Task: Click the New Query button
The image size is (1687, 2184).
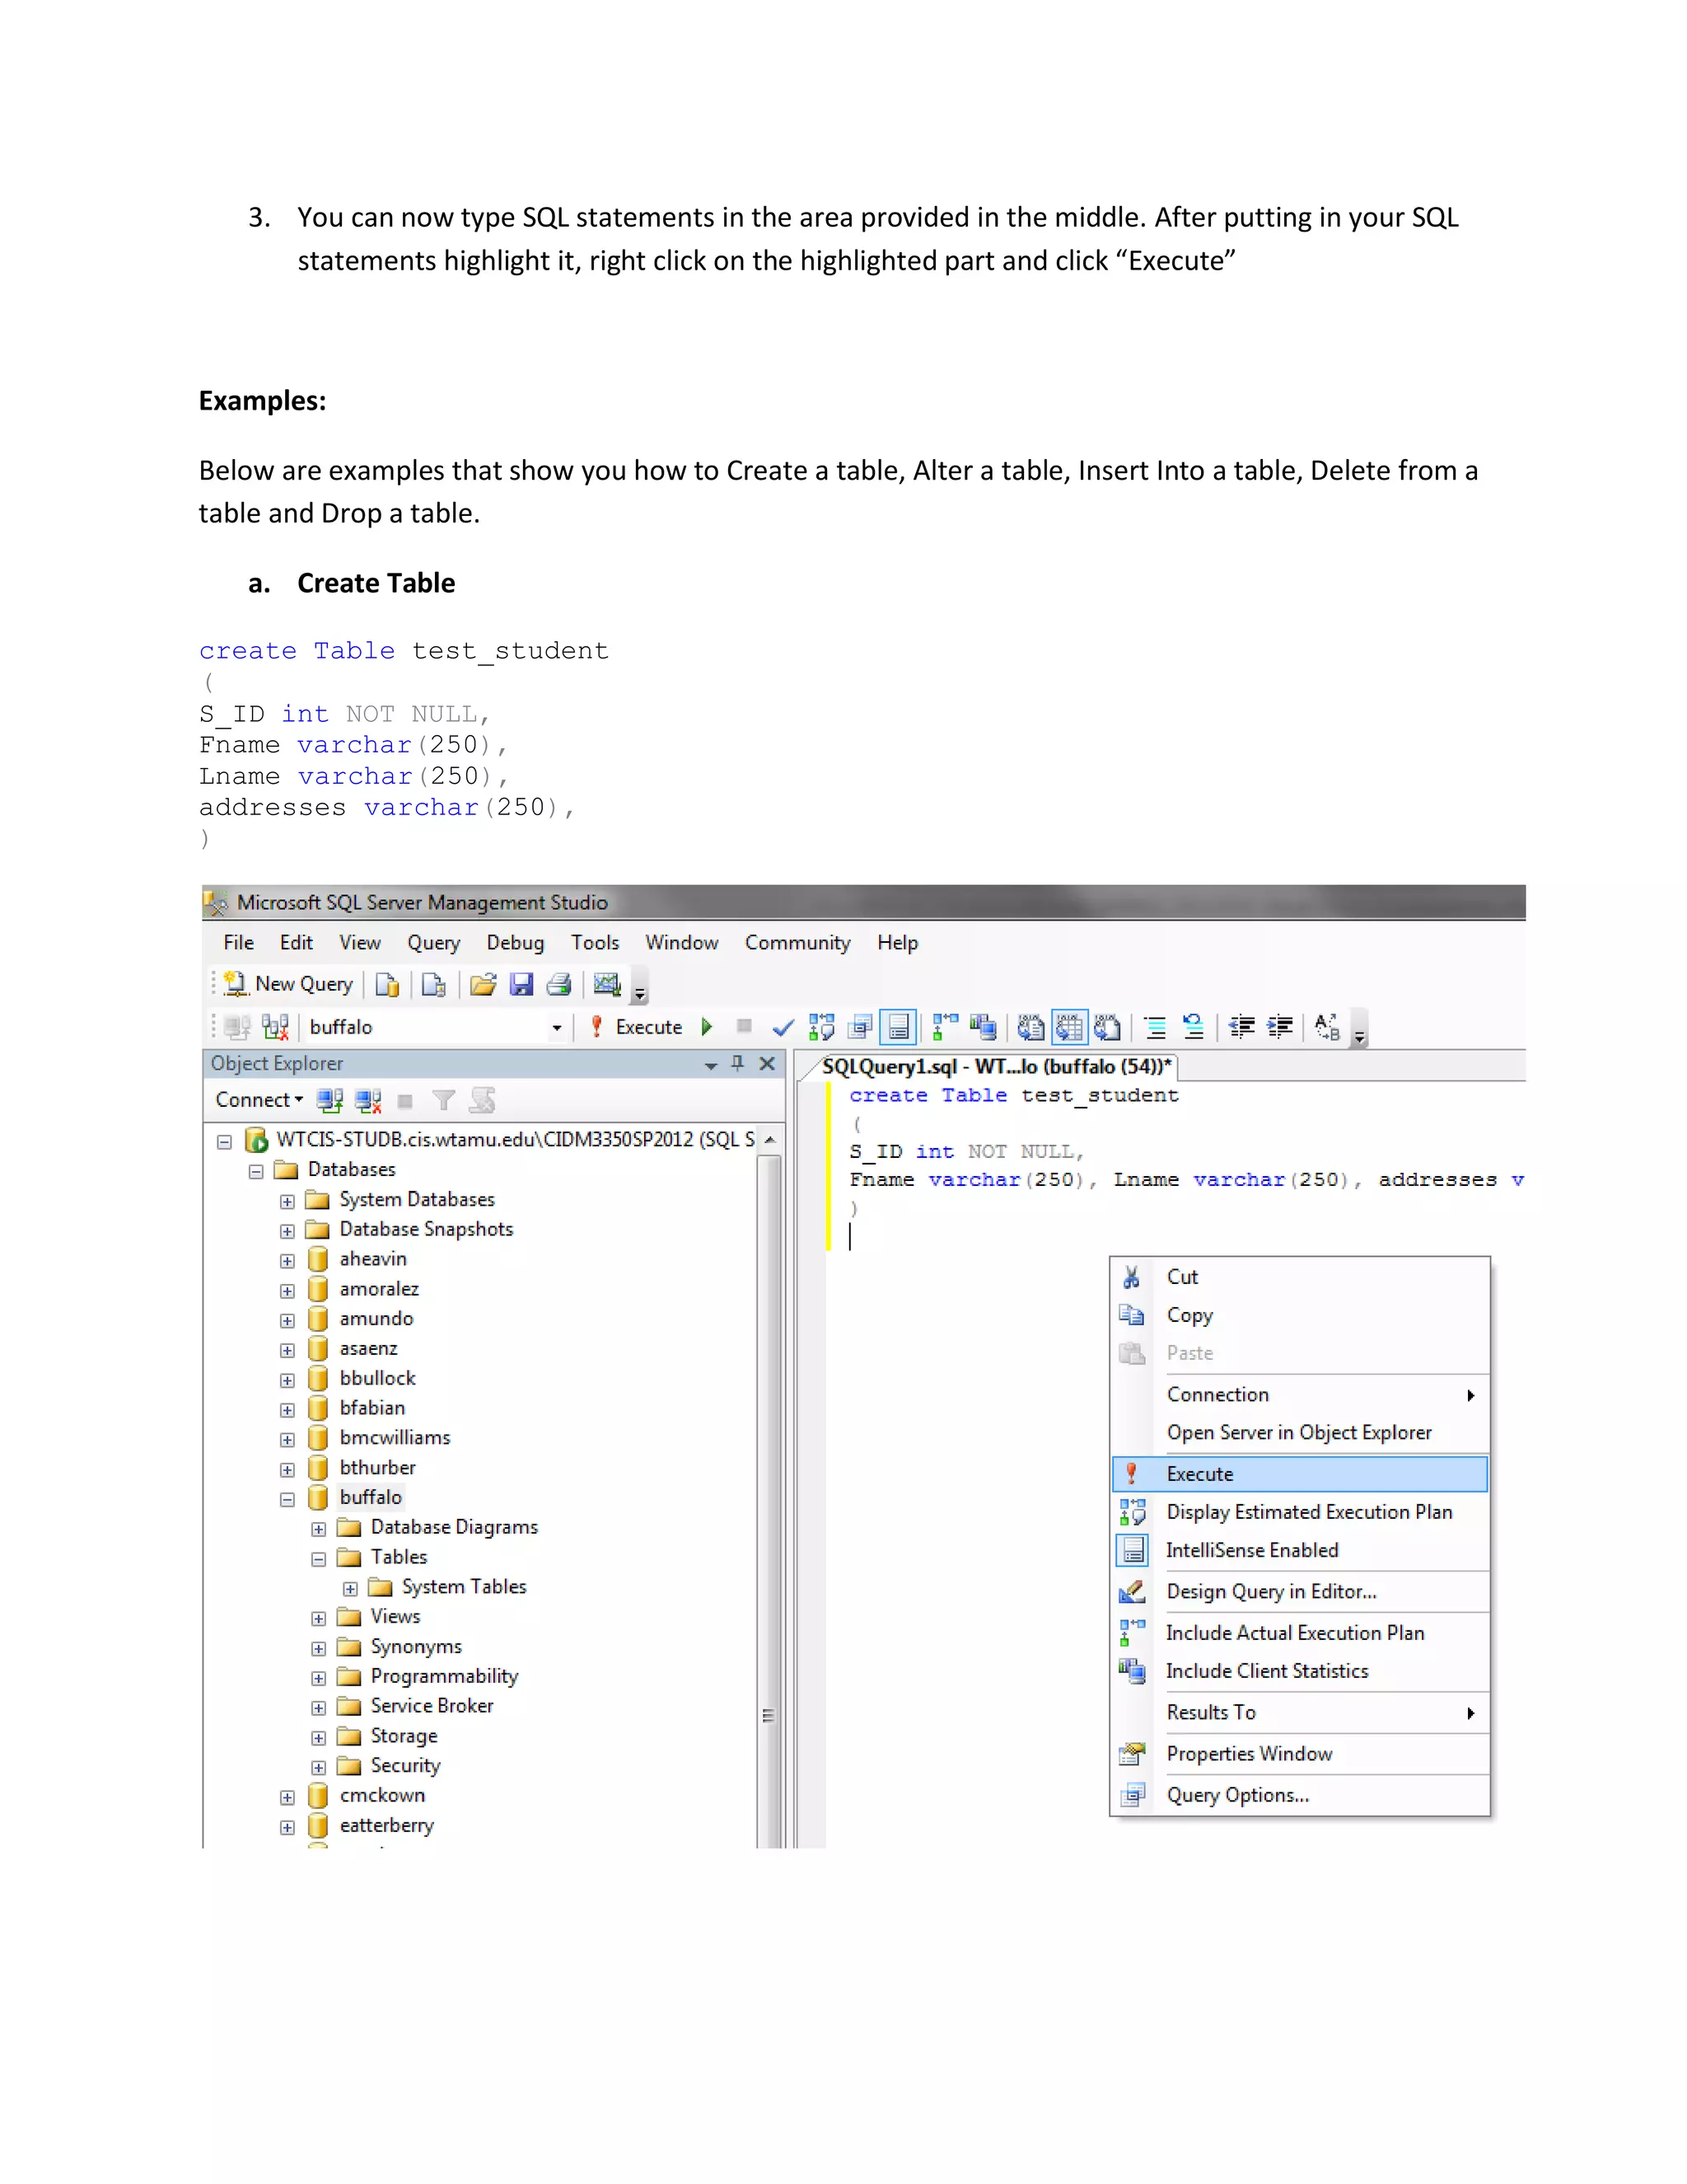Action: coord(287,984)
